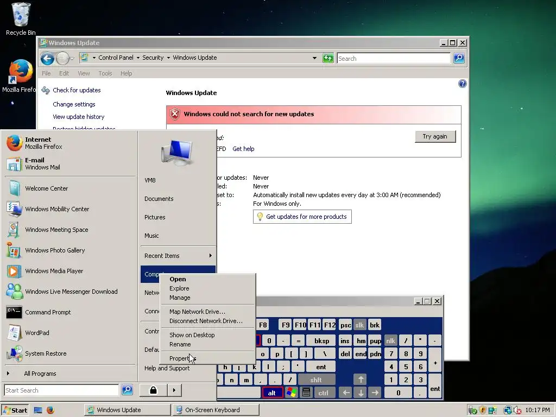This screenshot has height=417, width=556.
Task: Launch E-mail Windows Mail
Action: coord(70,163)
